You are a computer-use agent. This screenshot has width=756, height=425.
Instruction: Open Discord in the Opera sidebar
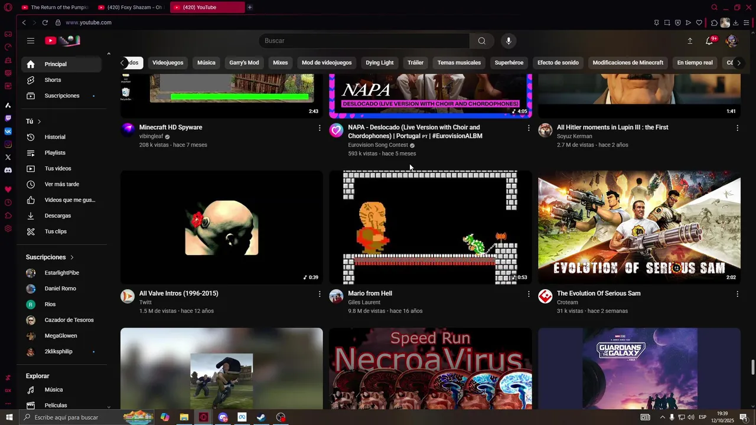pyautogui.click(x=8, y=170)
